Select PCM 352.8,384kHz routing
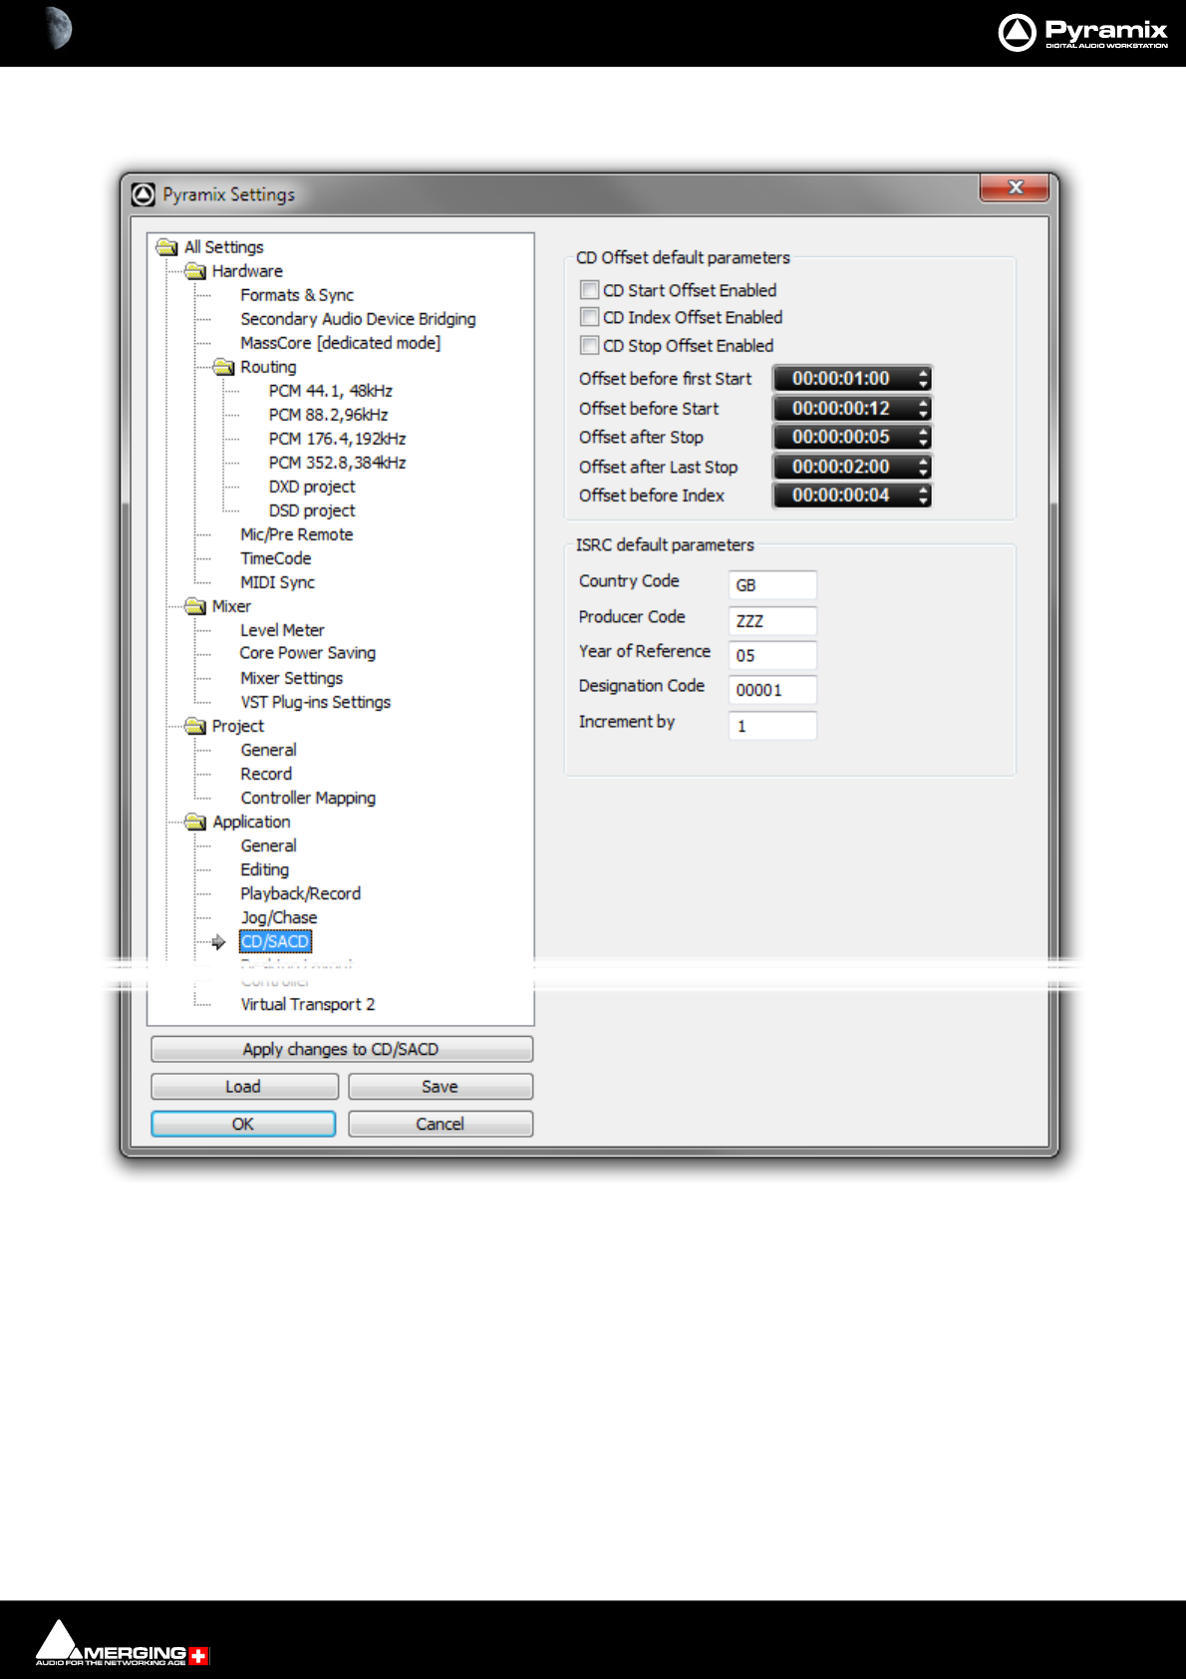1186x1679 pixels. [x=337, y=463]
